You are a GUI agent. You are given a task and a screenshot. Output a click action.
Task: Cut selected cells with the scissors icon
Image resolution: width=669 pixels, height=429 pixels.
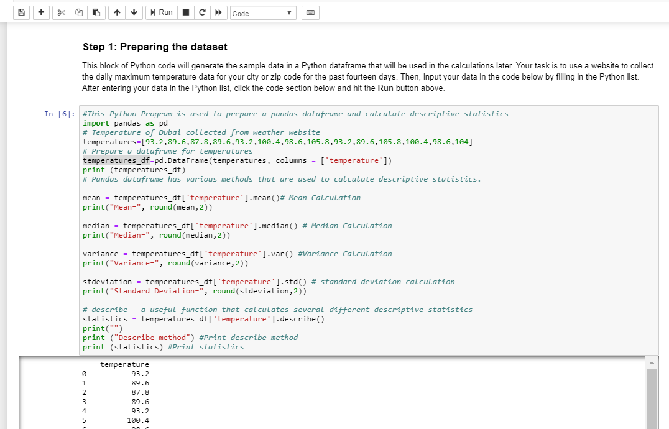click(61, 13)
